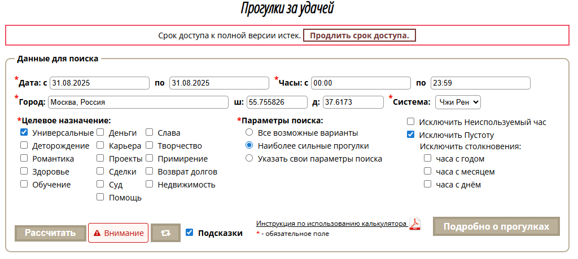Check collision exclusion часа с годом

(x=428, y=159)
